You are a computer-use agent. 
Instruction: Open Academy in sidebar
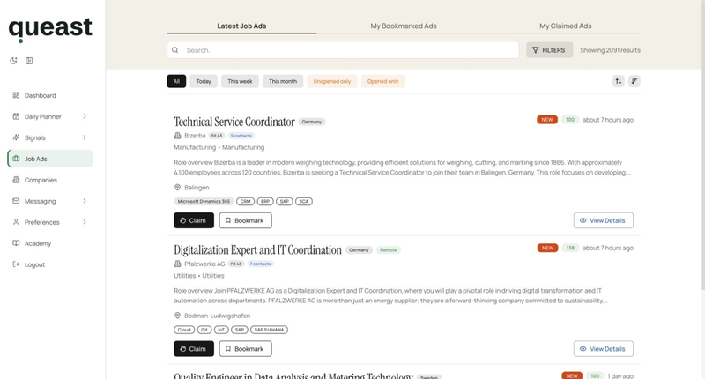point(50,243)
